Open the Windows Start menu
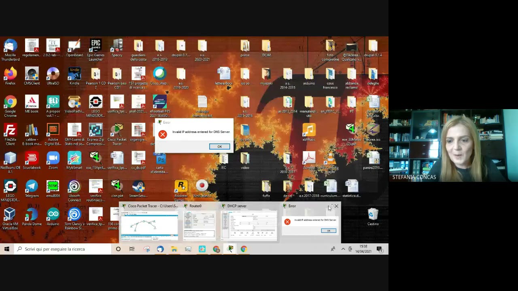The width and height of the screenshot is (518, 291). pyautogui.click(x=7, y=249)
